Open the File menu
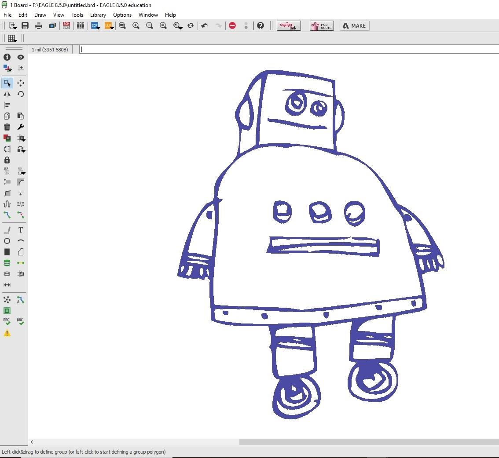The width and height of the screenshot is (499, 458). tap(7, 15)
